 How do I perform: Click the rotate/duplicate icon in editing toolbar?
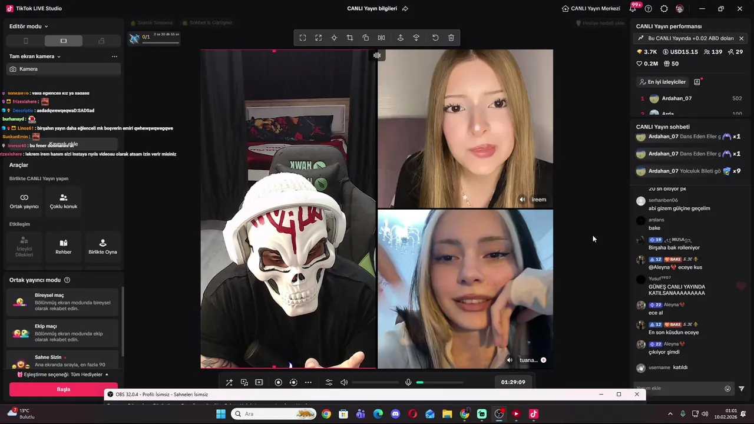click(366, 38)
